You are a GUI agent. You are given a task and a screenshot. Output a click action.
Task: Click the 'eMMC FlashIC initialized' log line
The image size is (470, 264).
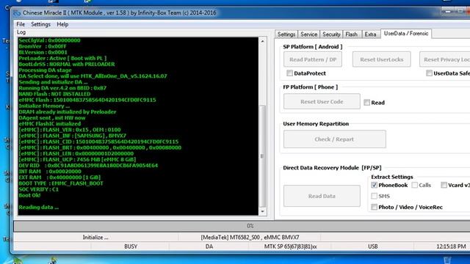(x=50, y=124)
